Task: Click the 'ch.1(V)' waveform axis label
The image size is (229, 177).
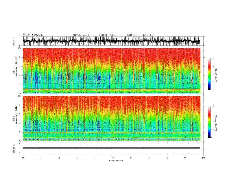Action: point(14,41)
